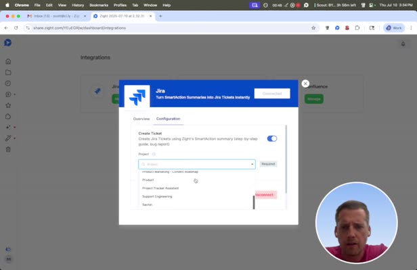Screen dimensions: 417x270
Task: Open the Help menu
Action: pyautogui.click(x=167, y=5)
